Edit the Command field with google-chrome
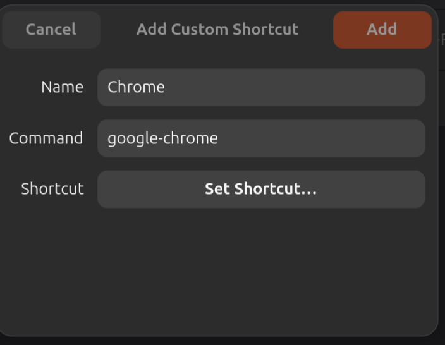This screenshot has width=445, height=345. [x=261, y=138]
